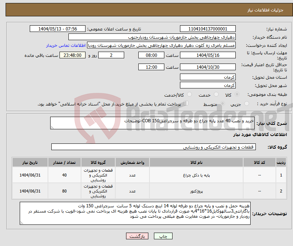Click the buyer notes text area

pos(135,213)
